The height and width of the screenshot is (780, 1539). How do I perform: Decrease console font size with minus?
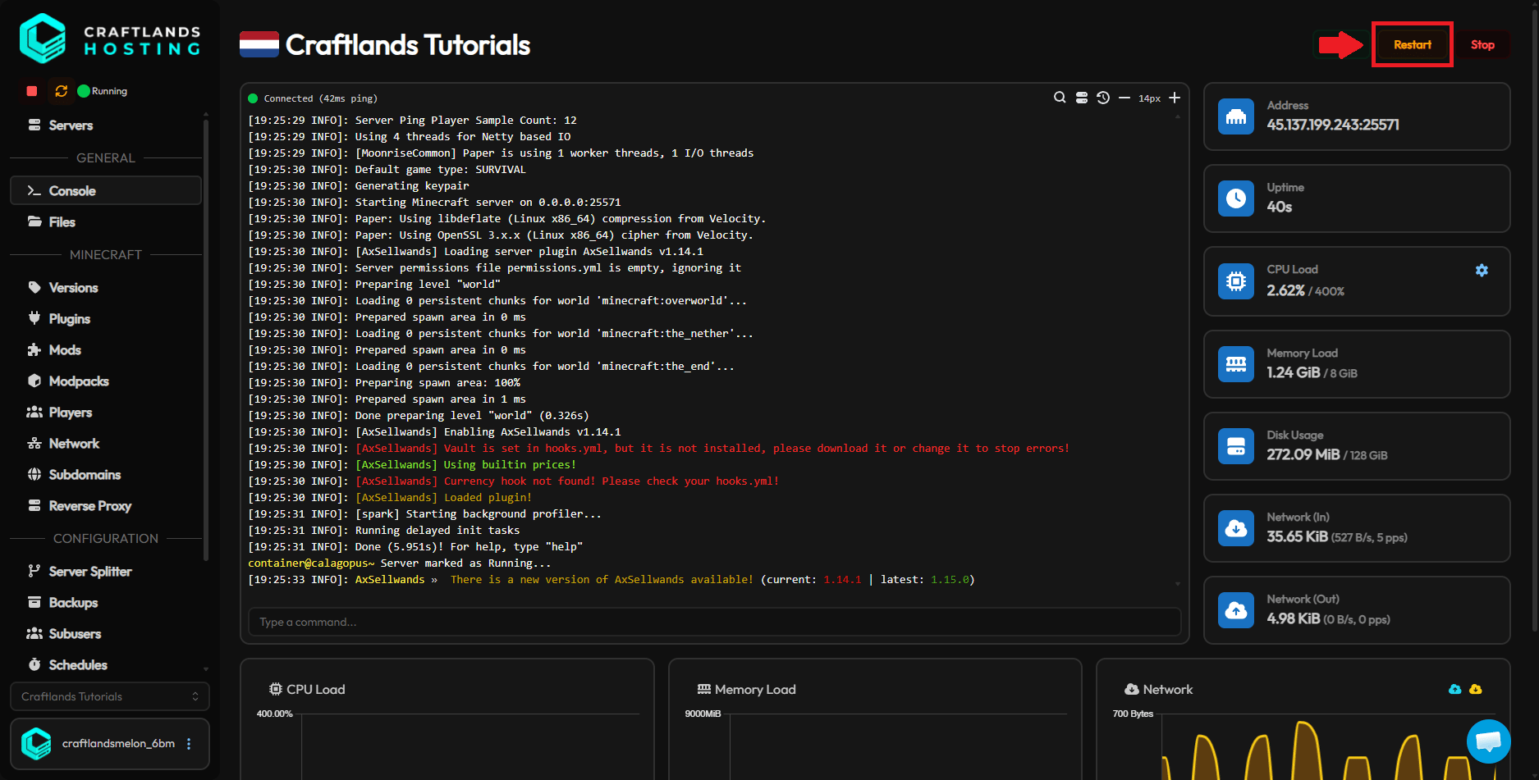tap(1124, 98)
